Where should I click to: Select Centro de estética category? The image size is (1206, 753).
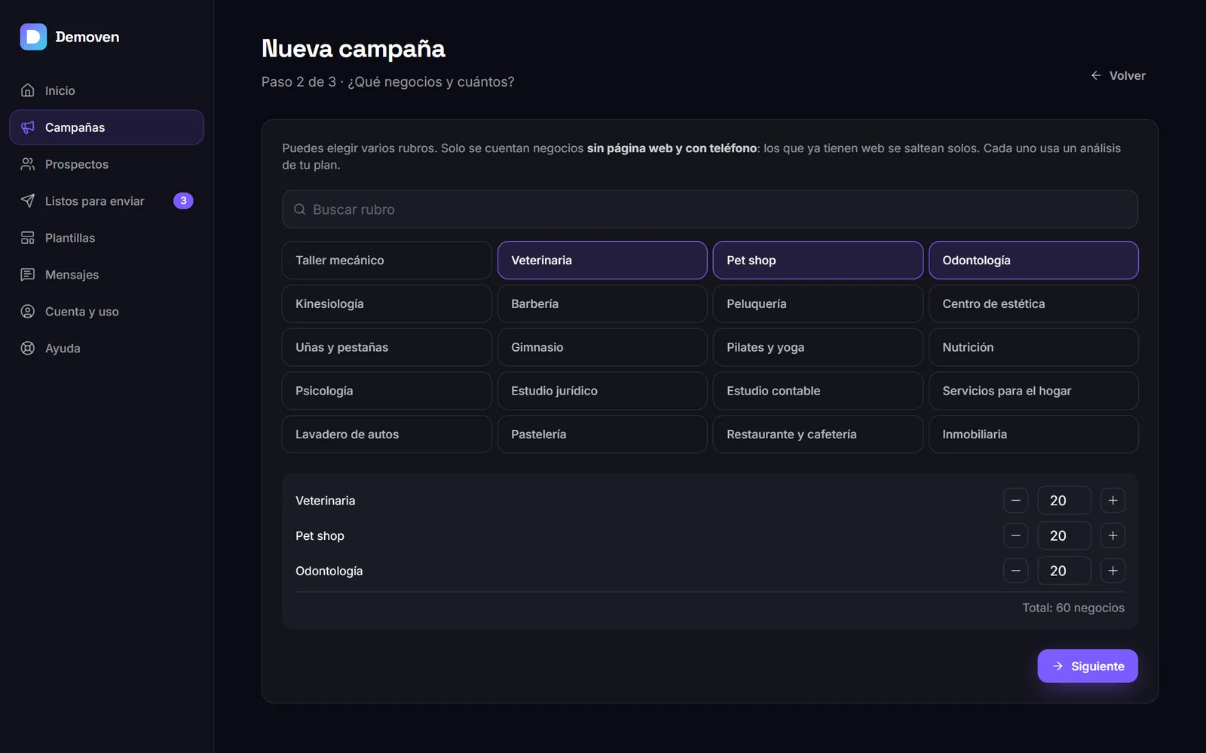point(1033,304)
